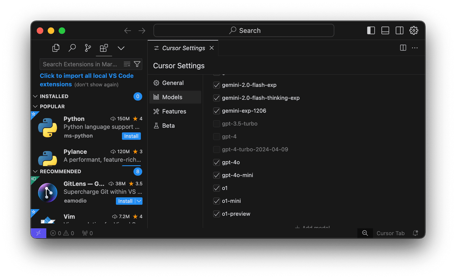Open the General settings section
456x279 pixels.
pyautogui.click(x=175, y=83)
